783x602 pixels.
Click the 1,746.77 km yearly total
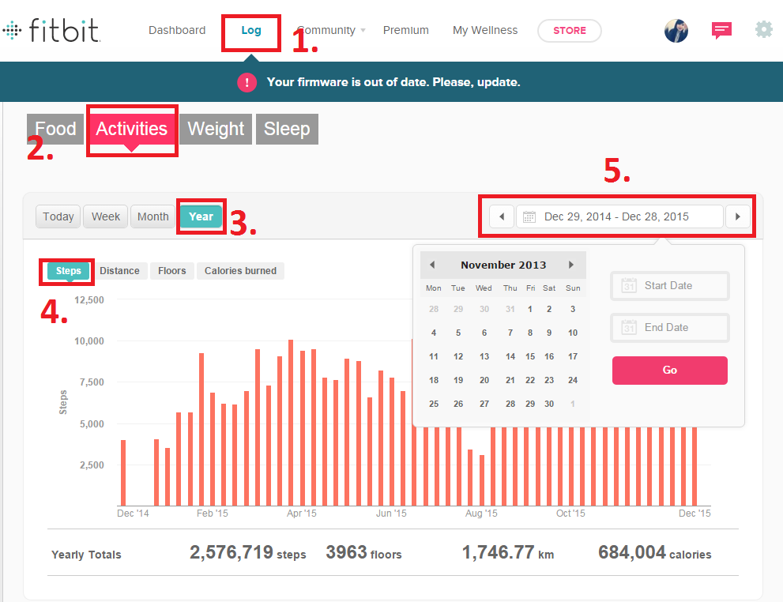pos(508,552)
